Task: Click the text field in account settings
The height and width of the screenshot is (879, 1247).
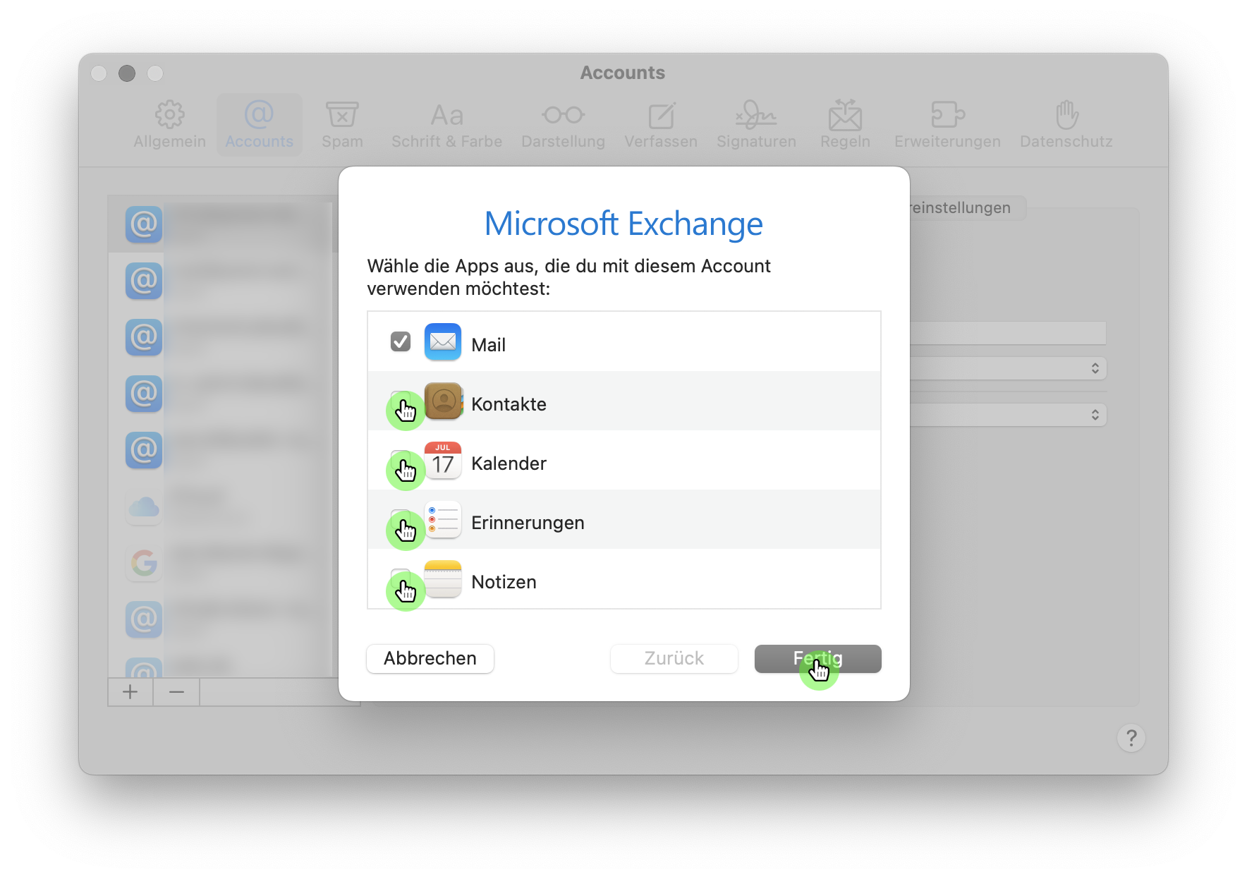Action: pos(1008,333)
